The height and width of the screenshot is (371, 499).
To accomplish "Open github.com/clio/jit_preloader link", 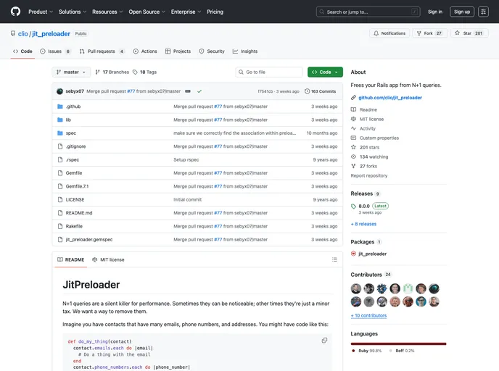I will pos(390,98).
